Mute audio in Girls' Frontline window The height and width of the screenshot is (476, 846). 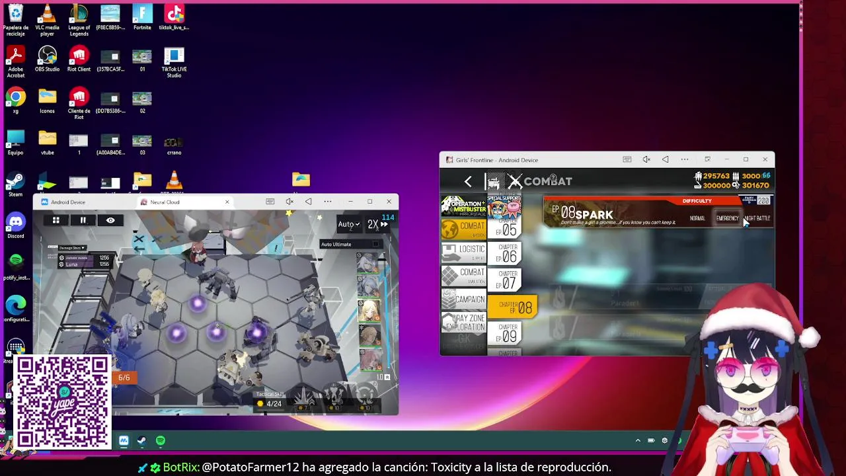(x=646, y=159)
